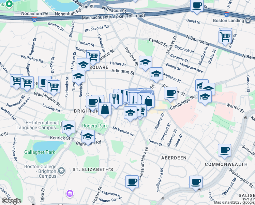Click the shopping cart marker near Arthur St
The image size is (255, 205).
click(225, 38)
